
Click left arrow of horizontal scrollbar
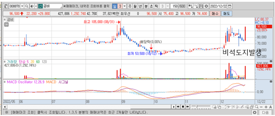click(x=5, y=107)
